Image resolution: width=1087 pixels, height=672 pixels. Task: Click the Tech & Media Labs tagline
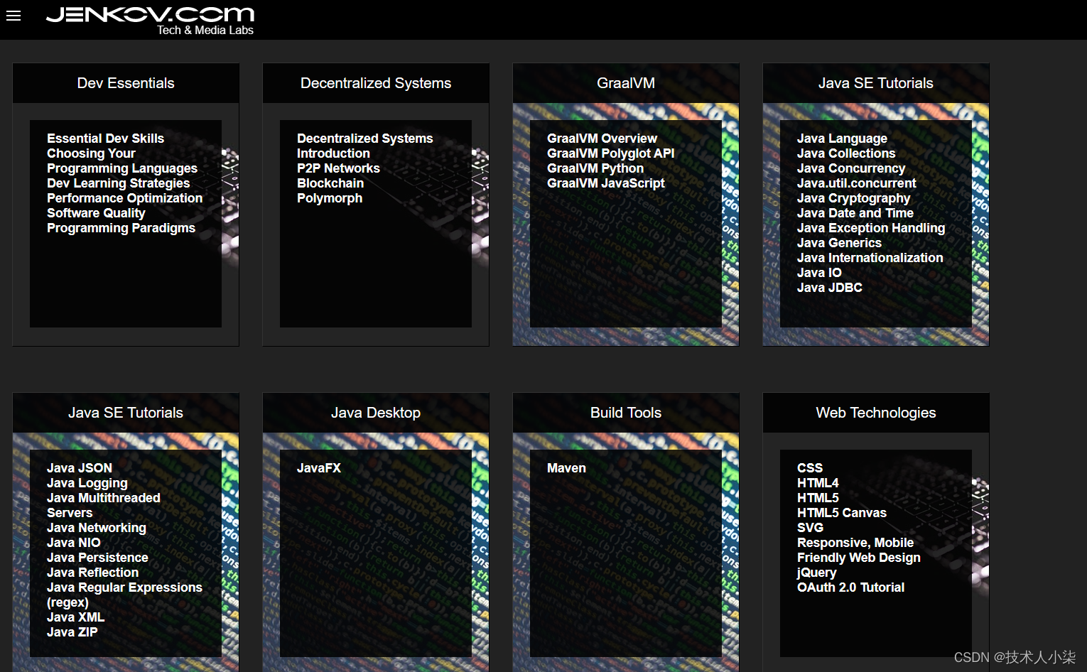pos(205,30)
